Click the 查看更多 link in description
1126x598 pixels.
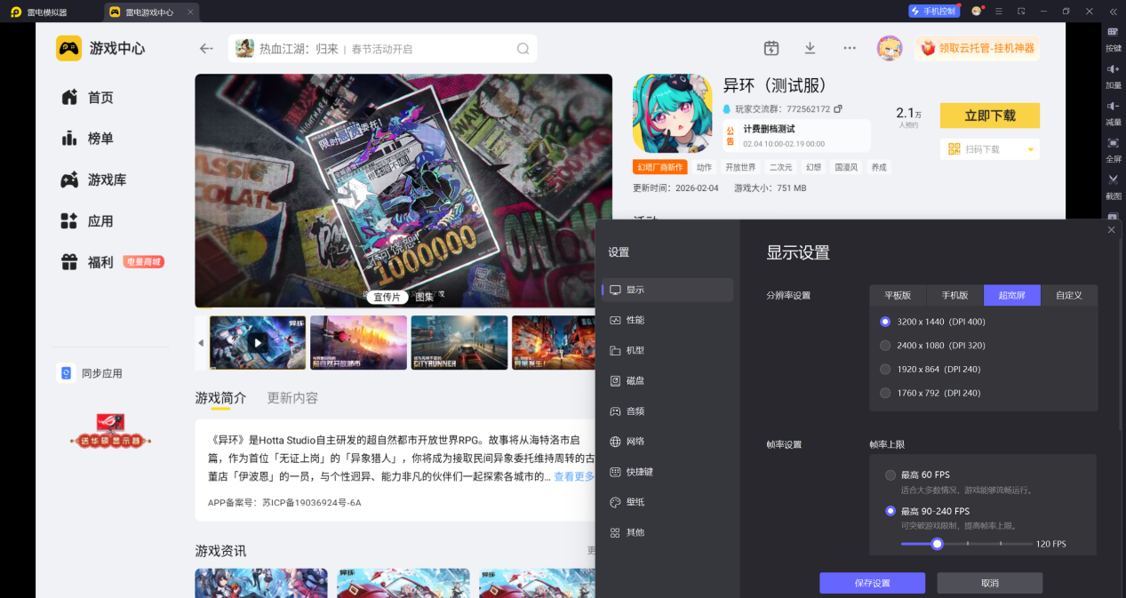(x=574, y=477)
